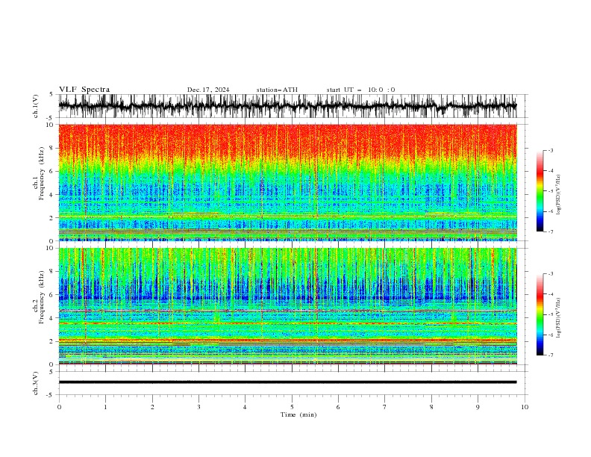Click the ch.3(V) axis label
The image size is (591, 457).
pos(36,383)
